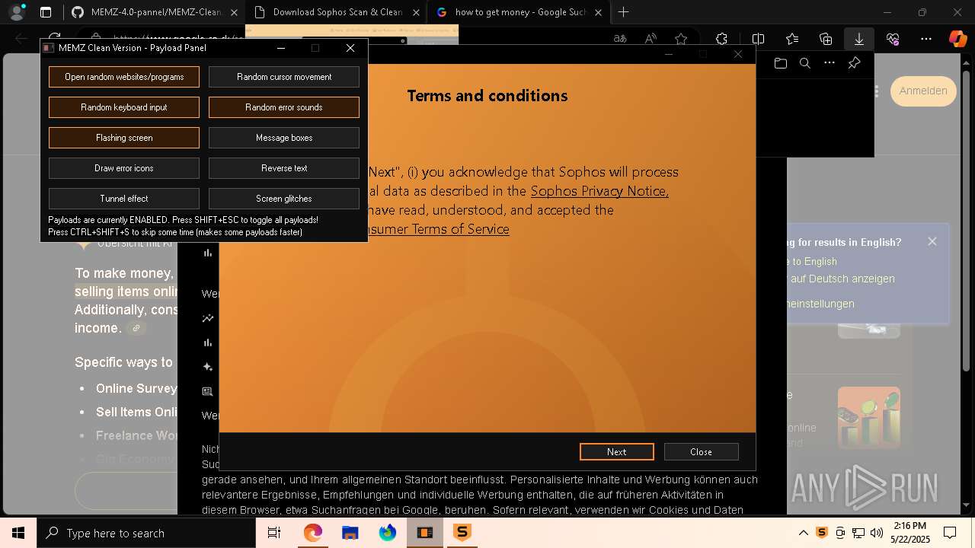Toggle the Split screen icon

[758, 39]
